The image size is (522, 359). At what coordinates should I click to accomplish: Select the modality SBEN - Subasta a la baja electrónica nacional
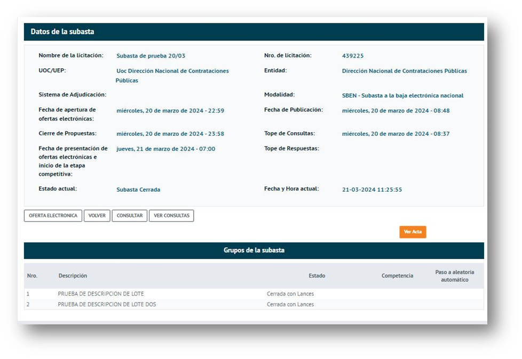coord(402,95)
